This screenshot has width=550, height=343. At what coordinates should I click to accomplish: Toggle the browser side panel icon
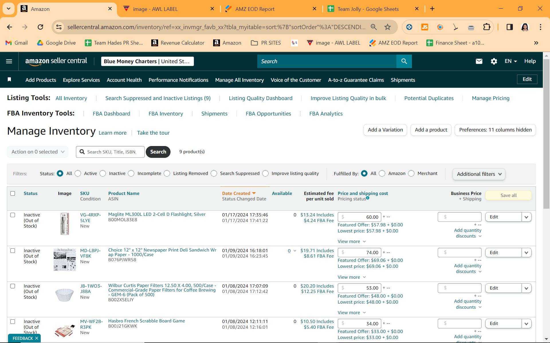(x=510, y=27)
